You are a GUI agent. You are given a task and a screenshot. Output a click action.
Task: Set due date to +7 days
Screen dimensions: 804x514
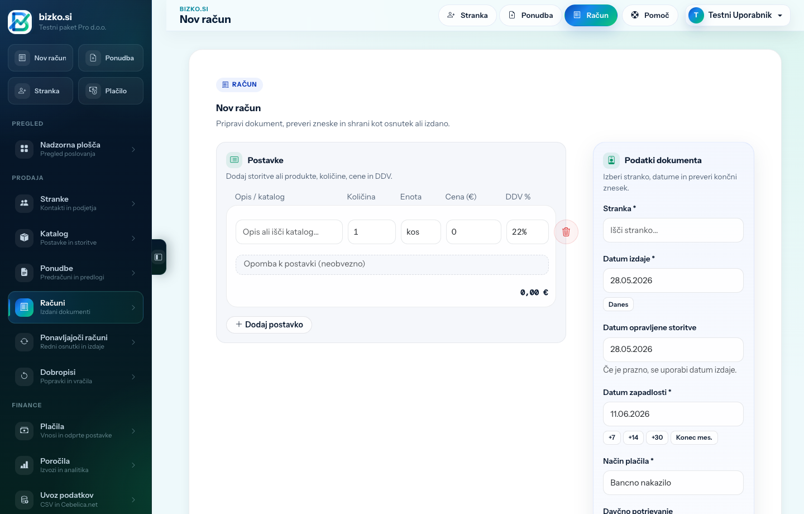pos(612,437)
